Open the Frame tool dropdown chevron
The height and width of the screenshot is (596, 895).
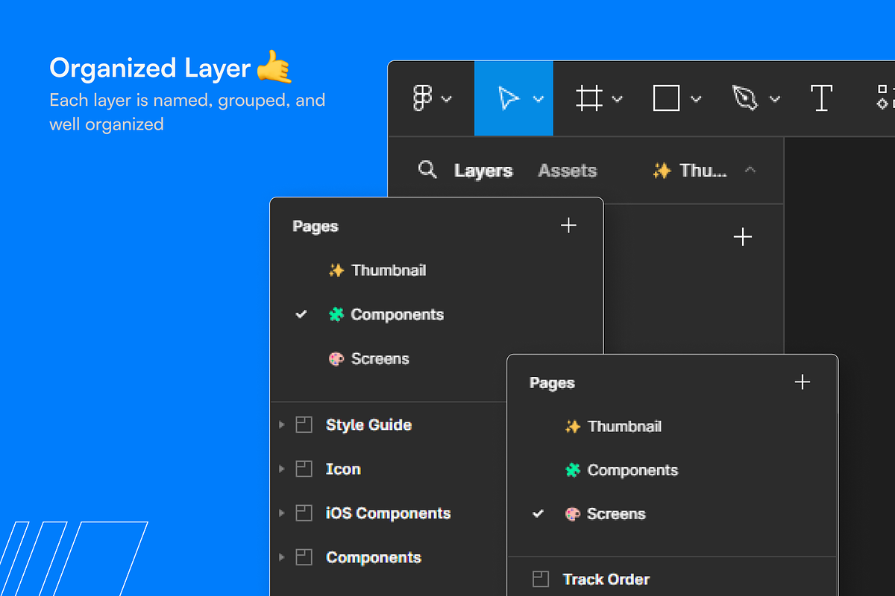618,99
